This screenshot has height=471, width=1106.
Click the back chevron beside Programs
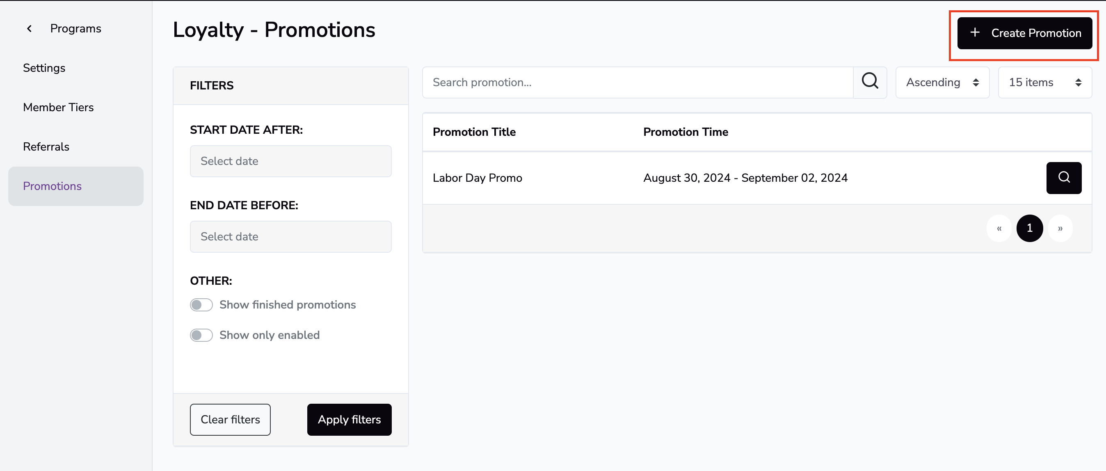(x=29, y=29)
